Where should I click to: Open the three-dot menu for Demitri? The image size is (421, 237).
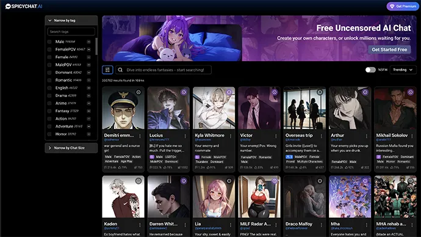tap(140, 136)
